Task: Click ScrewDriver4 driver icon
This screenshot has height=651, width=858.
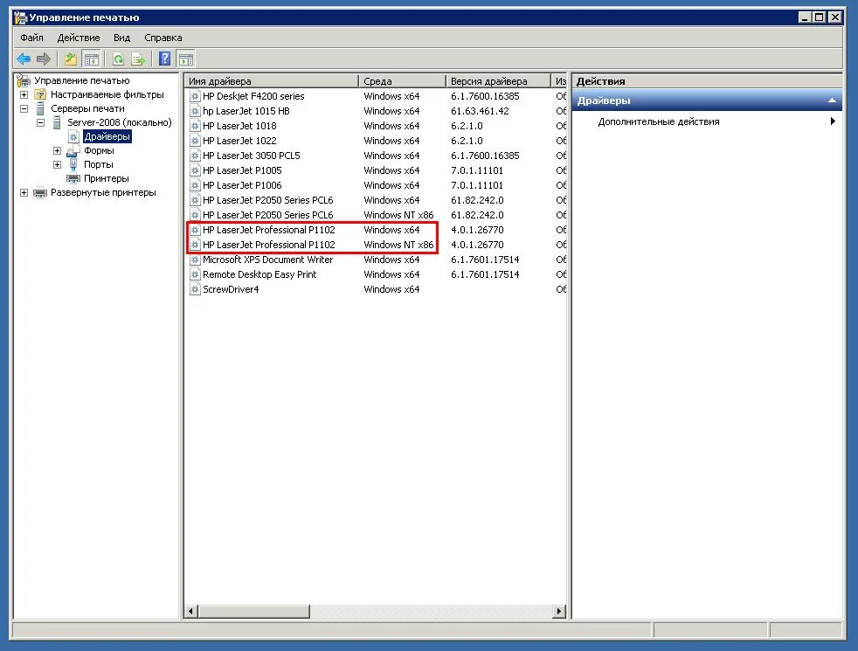Action: coord(195,289)
